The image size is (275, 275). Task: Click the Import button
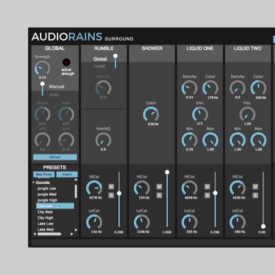coord(67,174)
